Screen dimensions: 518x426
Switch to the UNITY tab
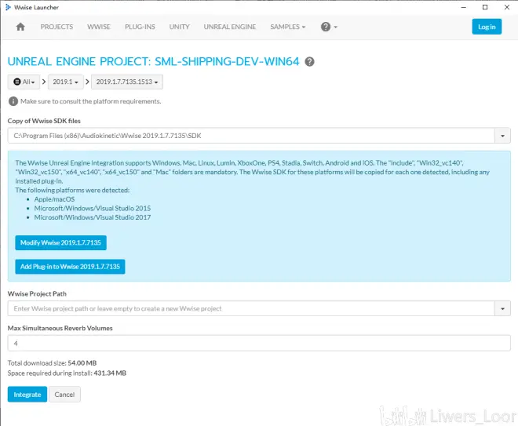pos(180,27)
